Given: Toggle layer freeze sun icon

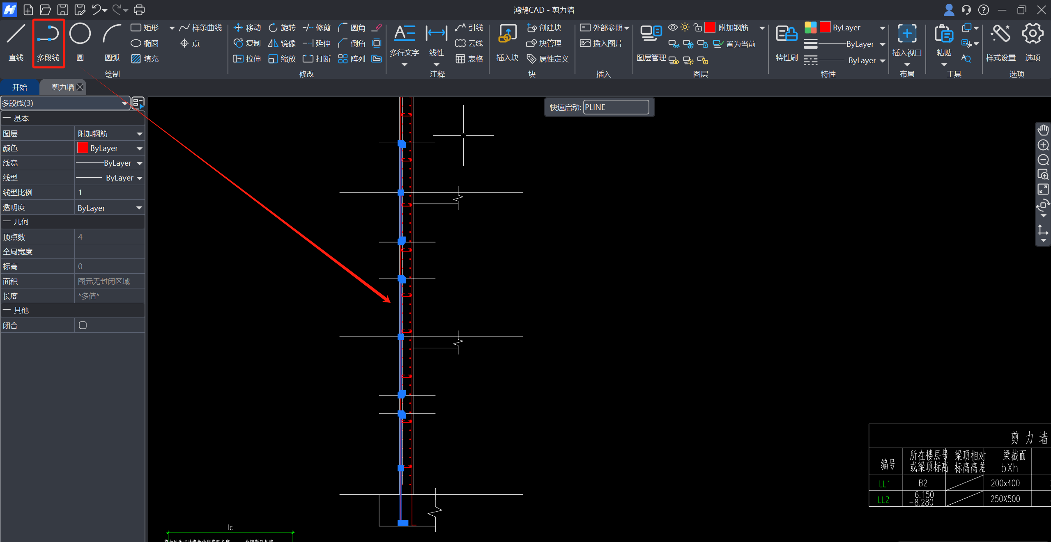Looking at the screenshot, I should pos(685,27).
